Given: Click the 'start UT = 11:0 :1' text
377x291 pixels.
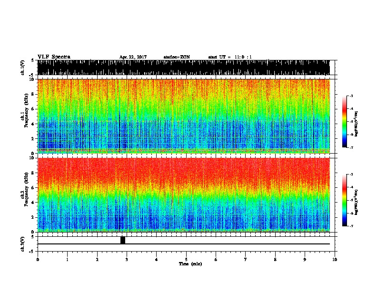Looking at the screenshot, I should click(230, 57).
